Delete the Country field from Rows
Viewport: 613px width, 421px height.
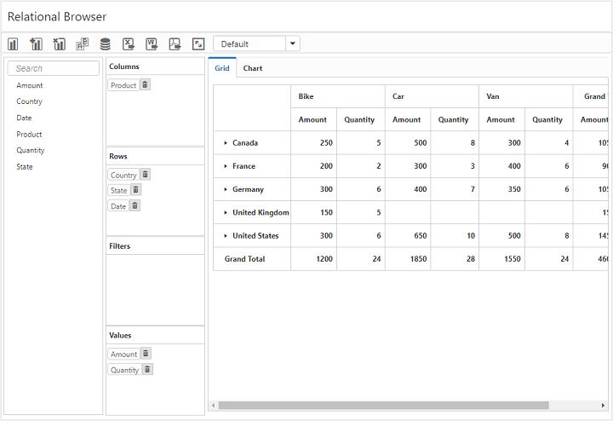pos(146,175)
